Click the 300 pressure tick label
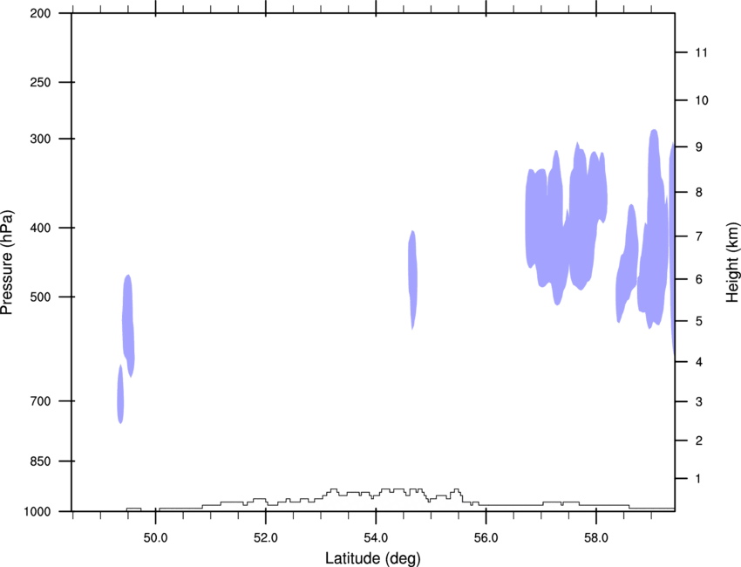This screenshot has height=567, width=741. tap(40, 139)
